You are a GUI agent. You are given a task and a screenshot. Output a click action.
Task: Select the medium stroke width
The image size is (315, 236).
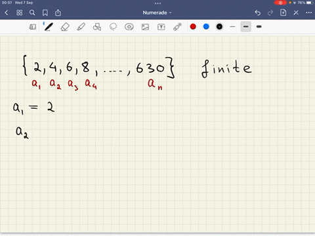[245, 27]
